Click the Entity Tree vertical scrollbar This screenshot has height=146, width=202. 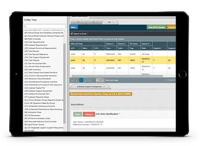coord(64,83)
